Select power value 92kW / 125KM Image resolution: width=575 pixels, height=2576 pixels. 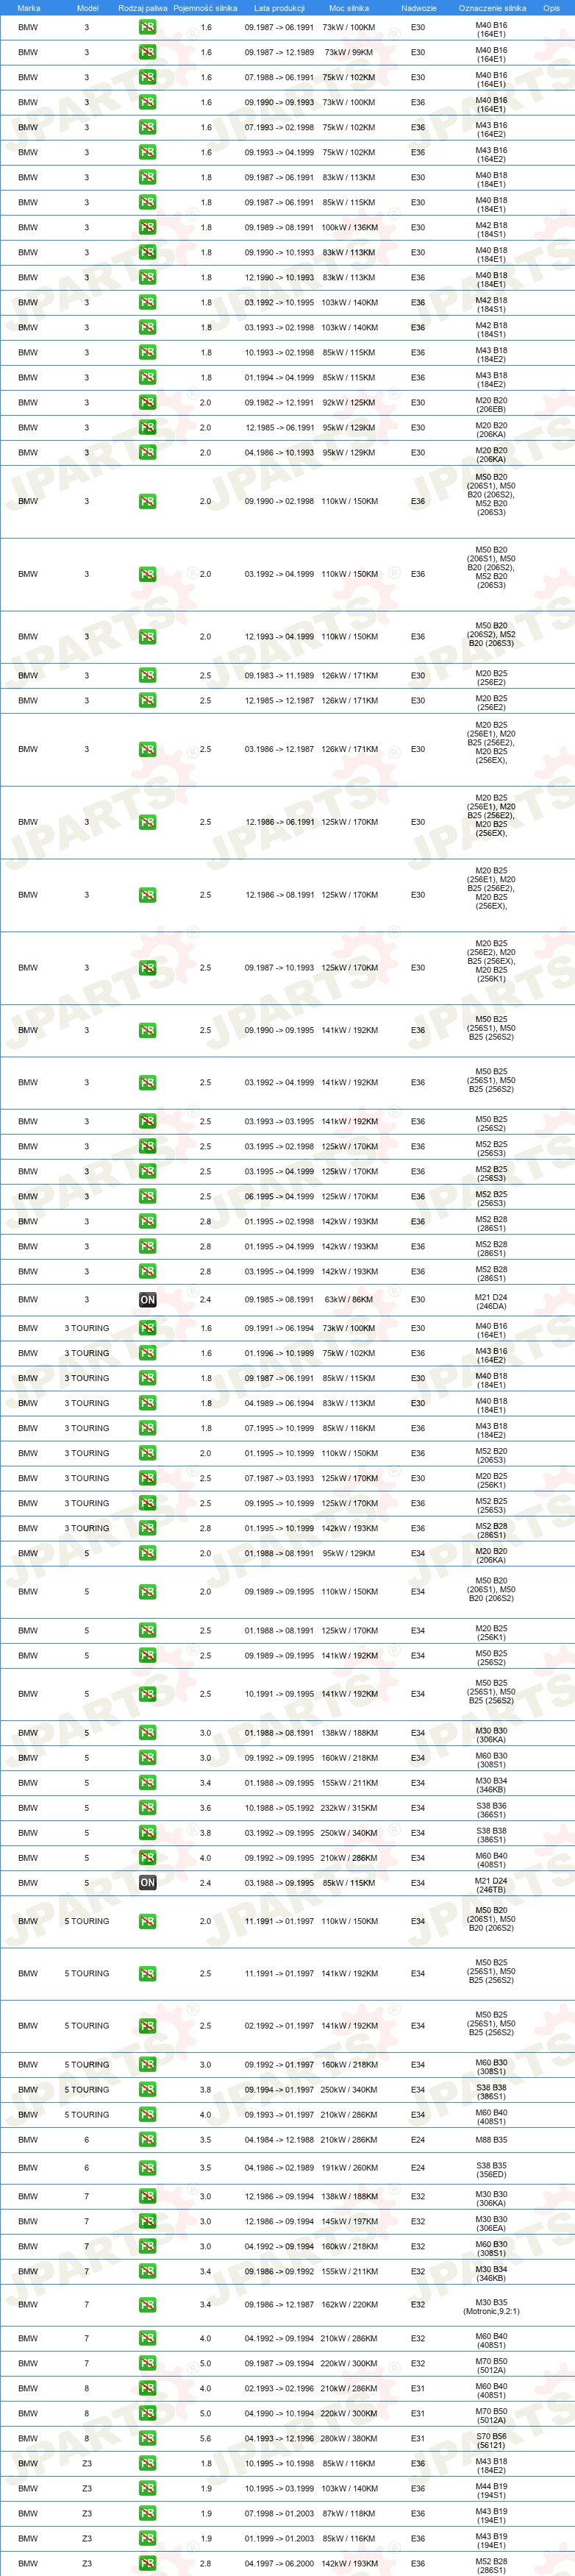tap(349, 403)
